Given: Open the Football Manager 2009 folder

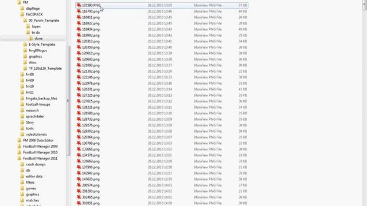Looking at the screenshot, I should click(x=40, y=146).
